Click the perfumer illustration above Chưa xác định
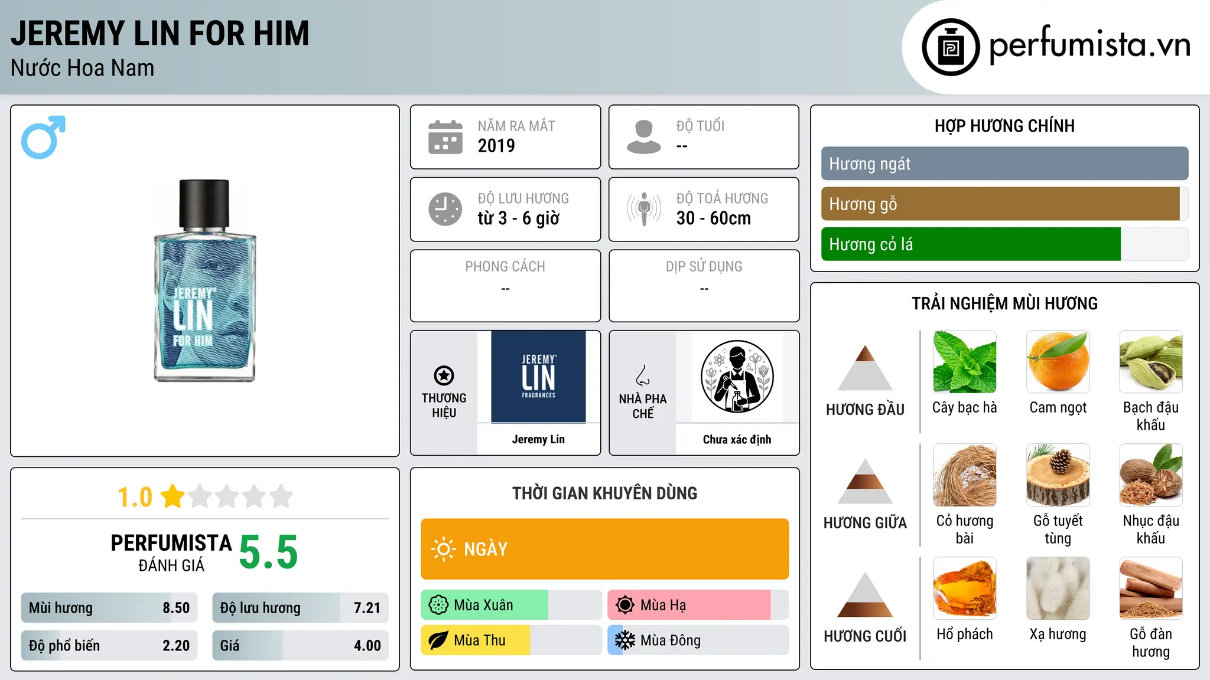1210x680 pixels. pyautogui.click(x=737, y=377)
